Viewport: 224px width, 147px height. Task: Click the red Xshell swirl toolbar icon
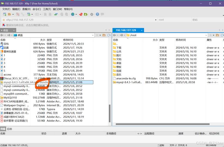pyautogui.click(x=81, y=14)
